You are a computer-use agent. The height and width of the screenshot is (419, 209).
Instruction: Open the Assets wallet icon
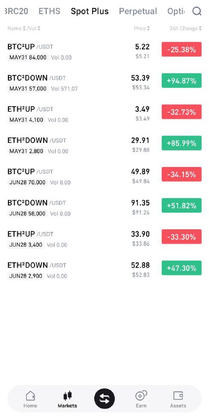(178, 395)
